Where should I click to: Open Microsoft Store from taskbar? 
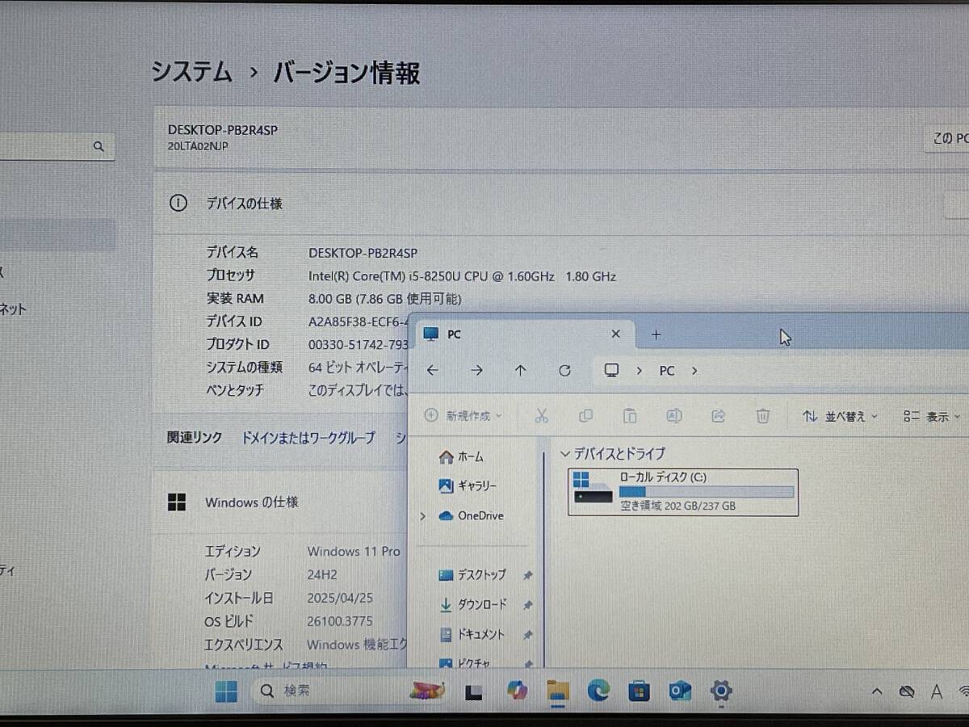pyautogui.click(x=640, y=691)
